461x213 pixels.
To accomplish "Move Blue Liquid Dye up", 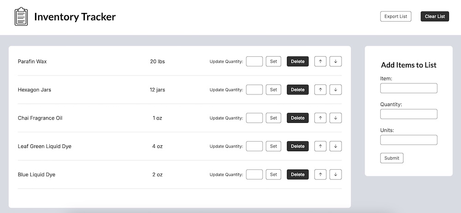I will (x=320, y=175).
